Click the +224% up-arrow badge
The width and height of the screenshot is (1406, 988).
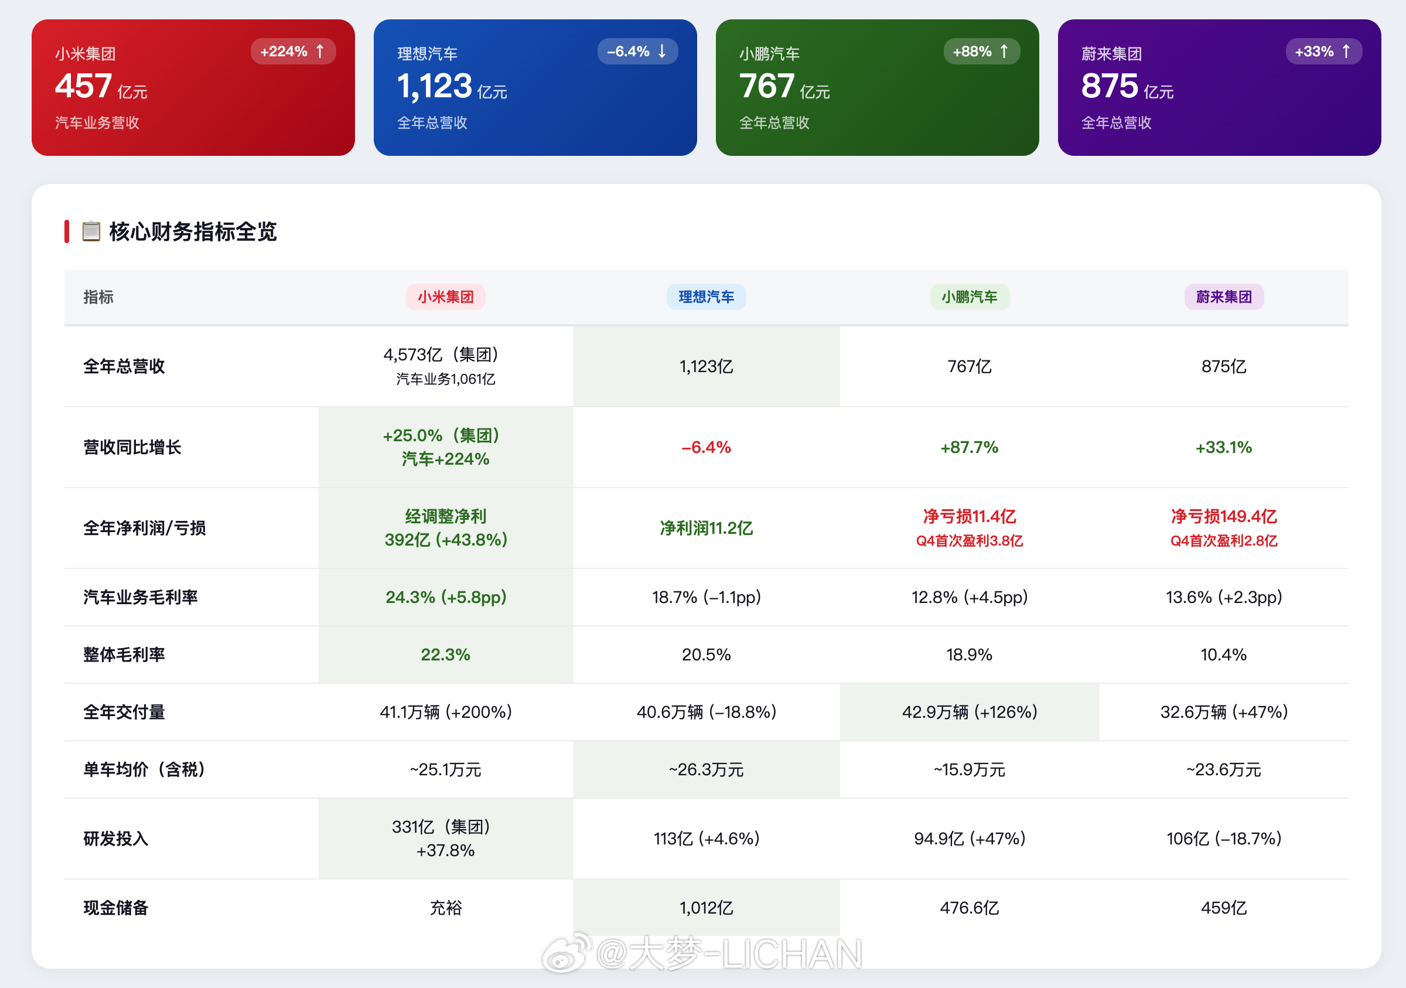point(293,52)
